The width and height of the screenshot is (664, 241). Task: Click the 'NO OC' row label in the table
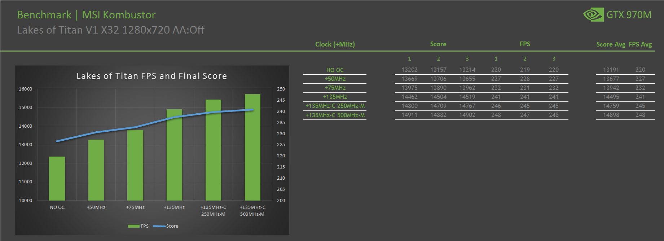tap(335, 70)
